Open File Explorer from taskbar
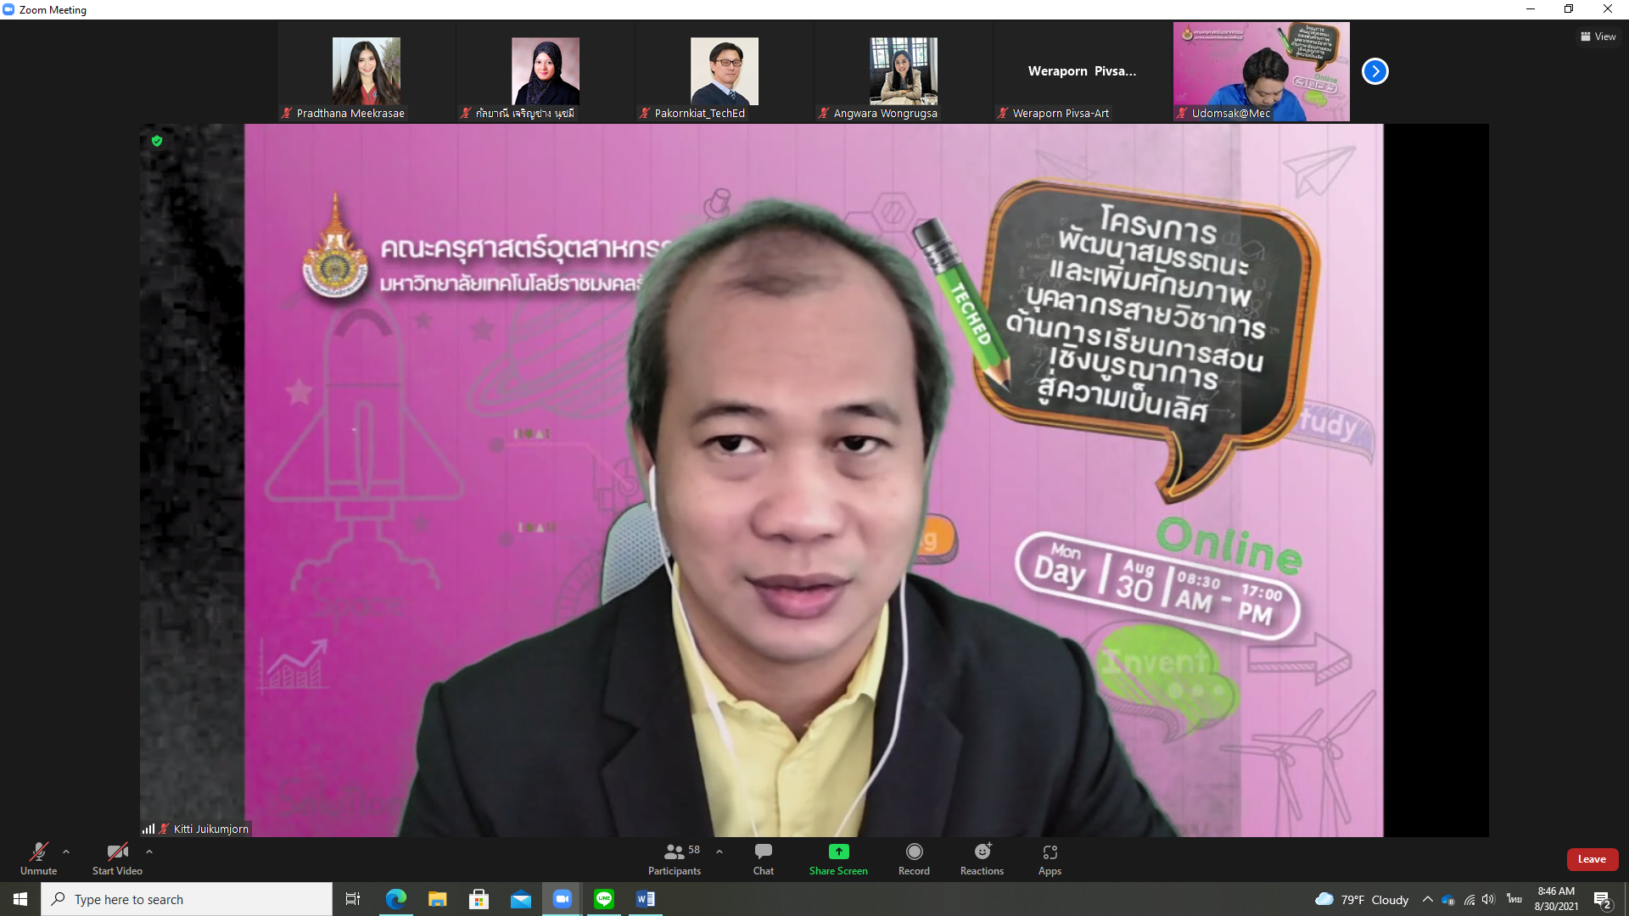 [437, 899]
